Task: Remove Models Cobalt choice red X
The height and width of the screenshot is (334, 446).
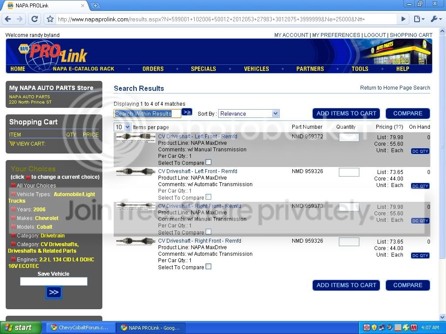Action: (x=13, y=227)
